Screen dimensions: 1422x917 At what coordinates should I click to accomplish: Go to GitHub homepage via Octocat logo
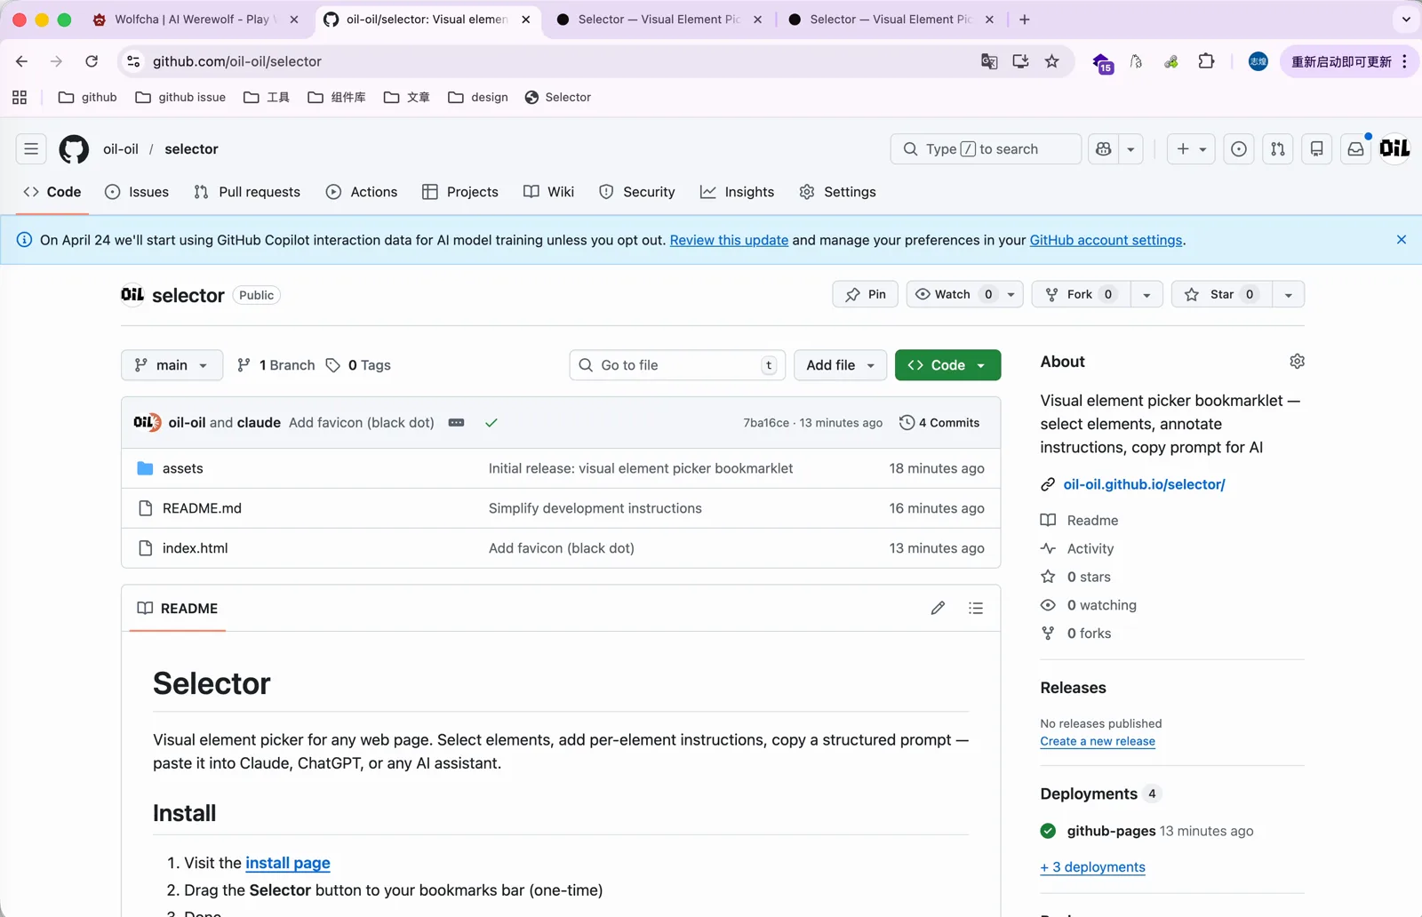point(74,149)
